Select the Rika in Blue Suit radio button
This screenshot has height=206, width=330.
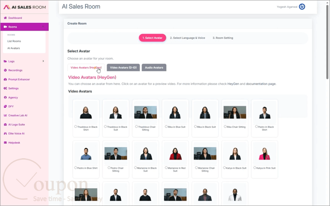coord(166,127)
